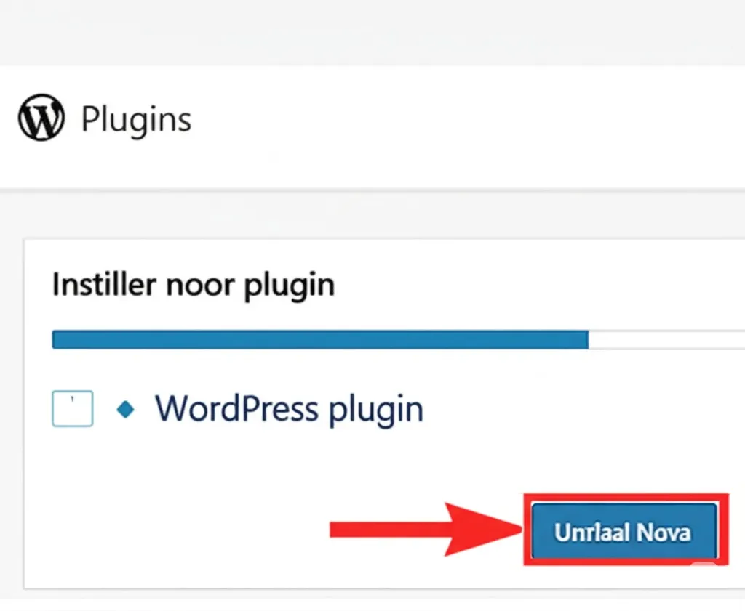Click the word Nova on the blue button
Image resolution: width=745 pixels, height=611 pixels.
click(663, 533)
